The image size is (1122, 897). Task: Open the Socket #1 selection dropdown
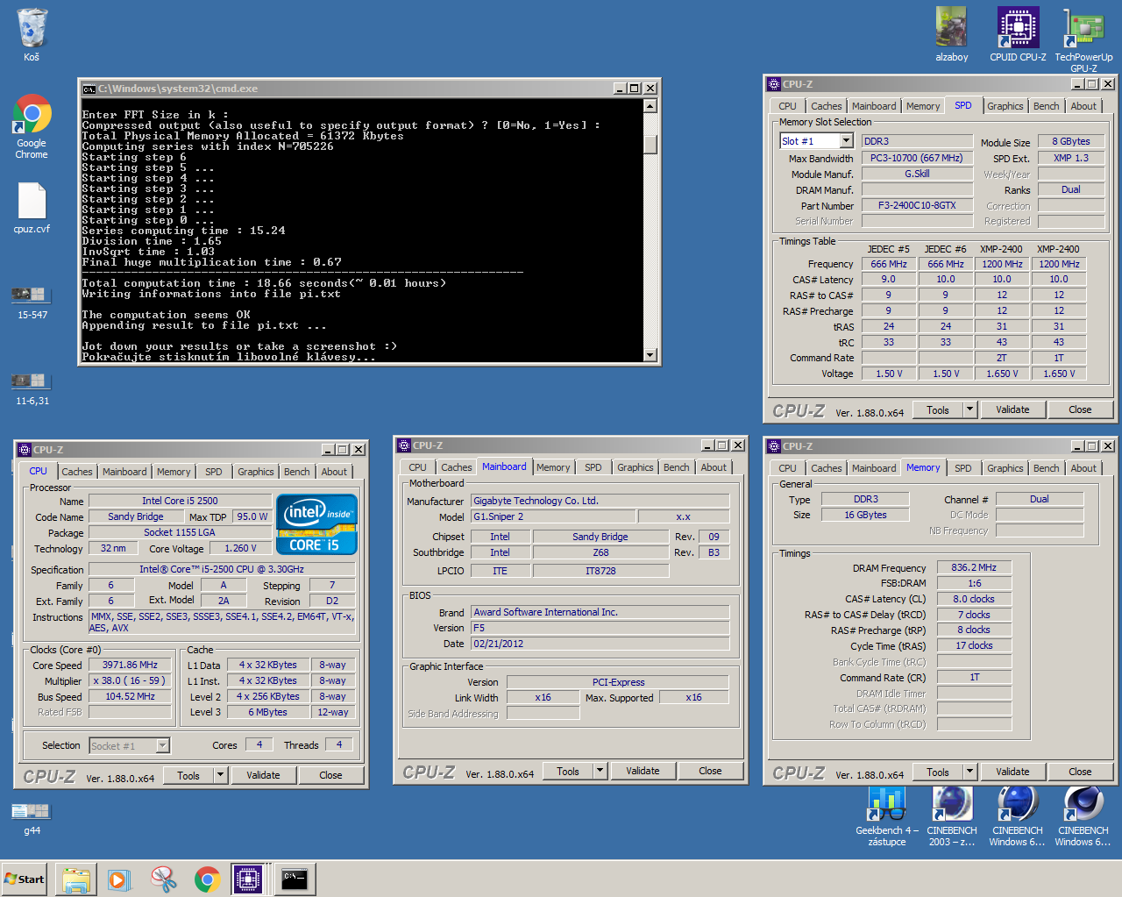coord(162,746)
